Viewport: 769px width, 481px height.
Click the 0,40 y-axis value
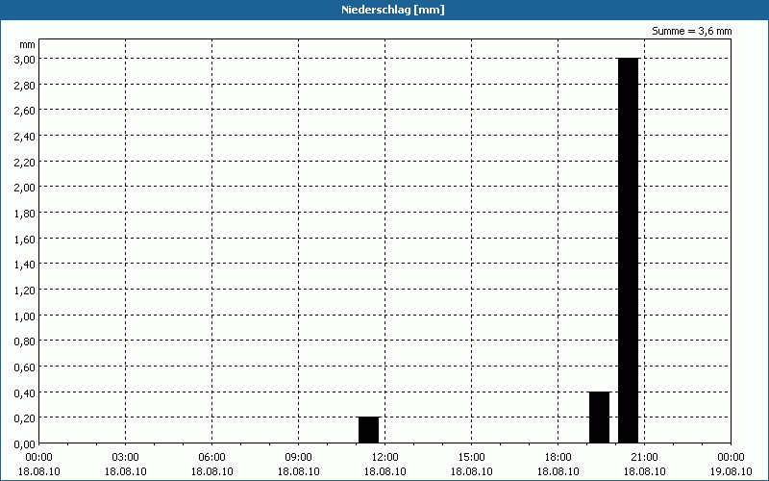click(25, 392)
